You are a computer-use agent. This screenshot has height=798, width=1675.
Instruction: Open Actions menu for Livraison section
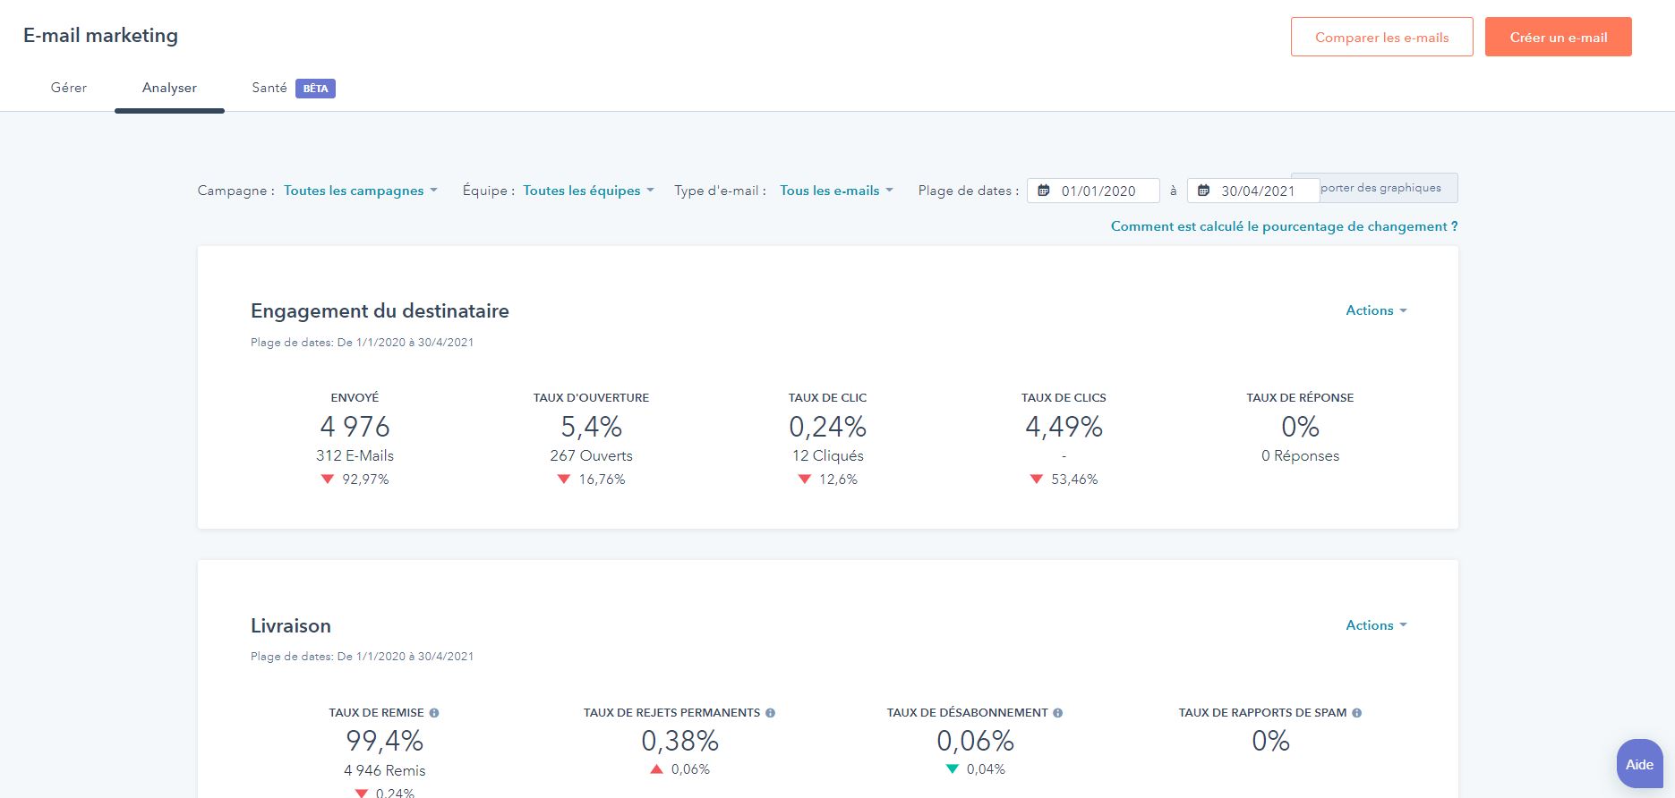(1376, 625)
